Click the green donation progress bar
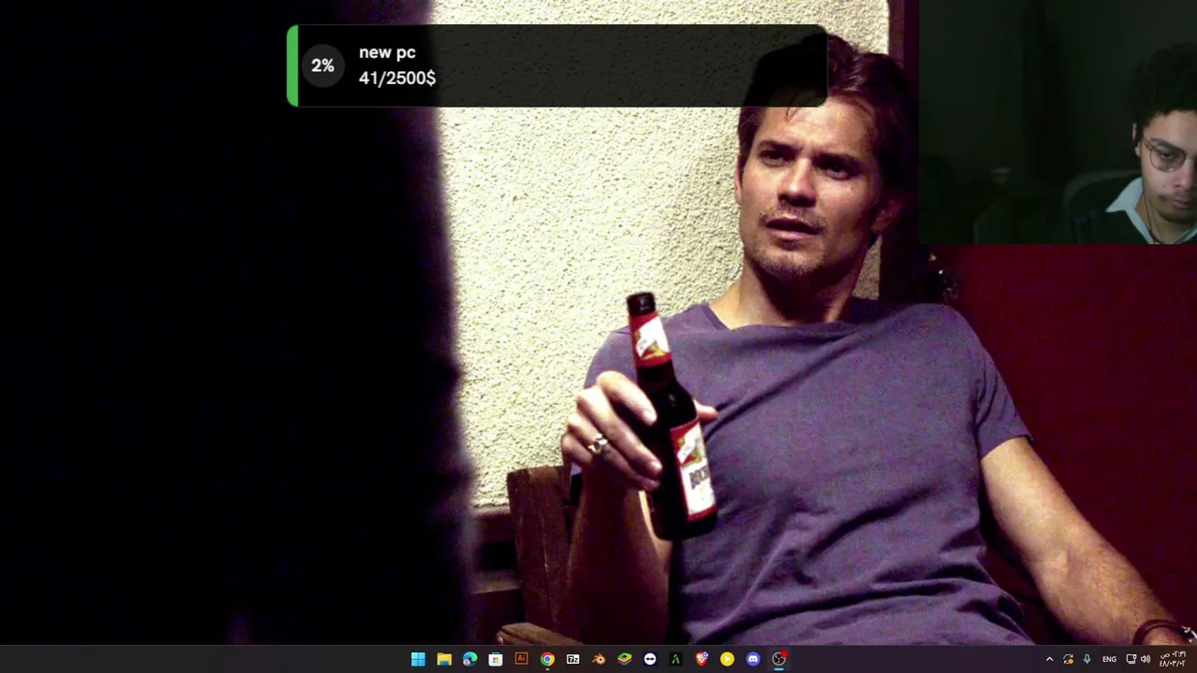Viewport: 1197px width, 673px height. click(293, 65)
